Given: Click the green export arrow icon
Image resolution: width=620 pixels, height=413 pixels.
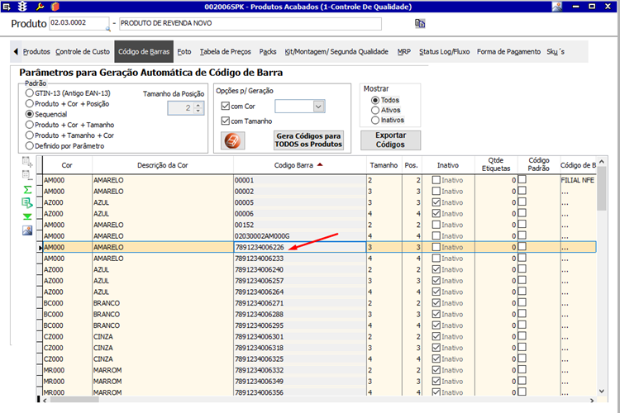Looking at the screenshot, I should (27, 202).
